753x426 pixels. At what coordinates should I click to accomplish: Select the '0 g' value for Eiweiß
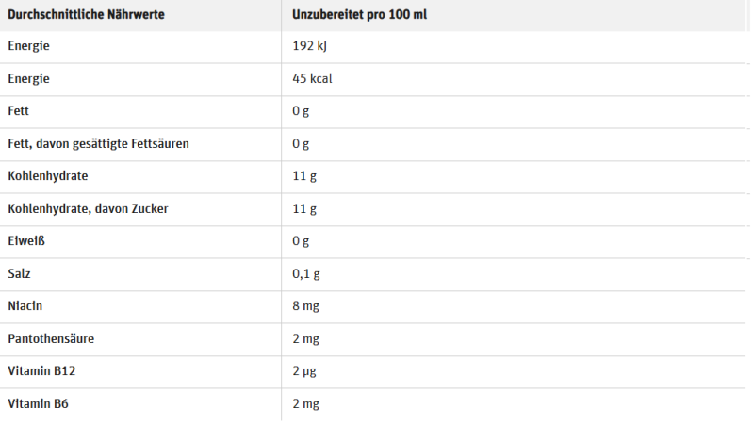click(x=301, y=240)
